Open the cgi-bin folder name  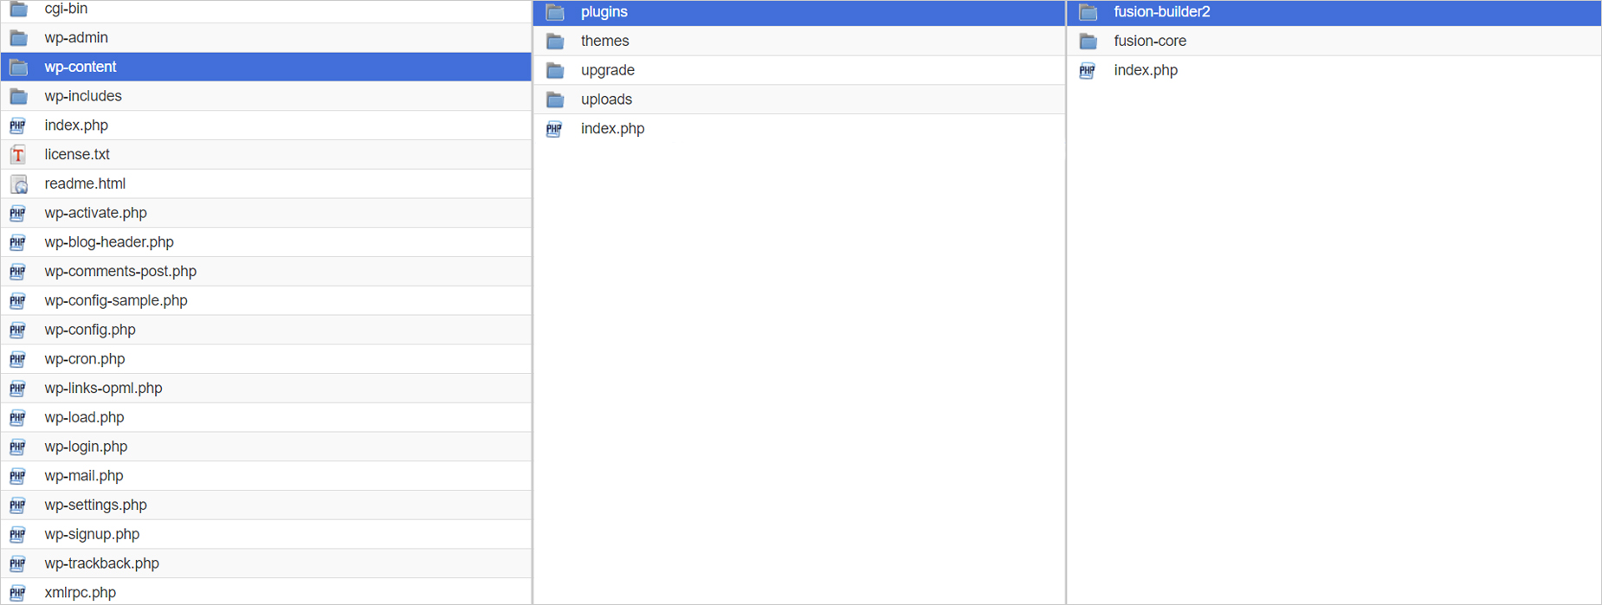(66, 9)
